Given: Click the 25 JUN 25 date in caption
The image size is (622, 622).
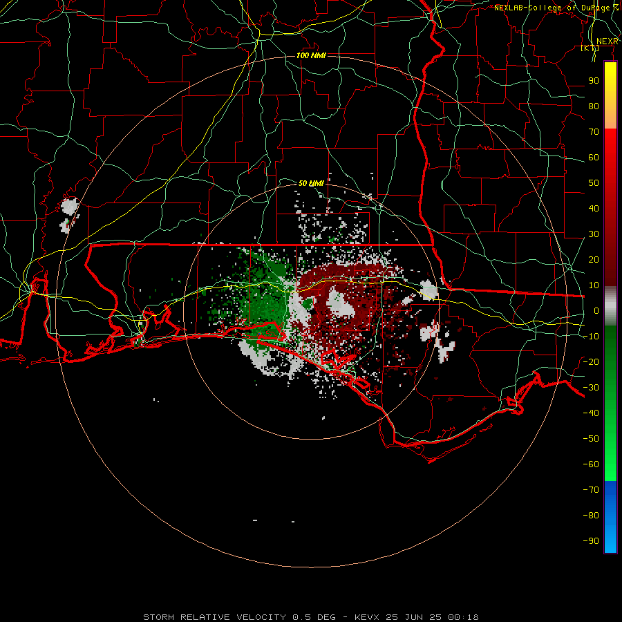Looking at the screenshot, I should point(414,617).
